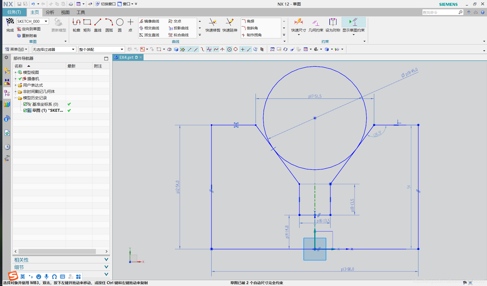
Task: Click Project Curve (投影曲线) command
Action: tap(178, 28)
